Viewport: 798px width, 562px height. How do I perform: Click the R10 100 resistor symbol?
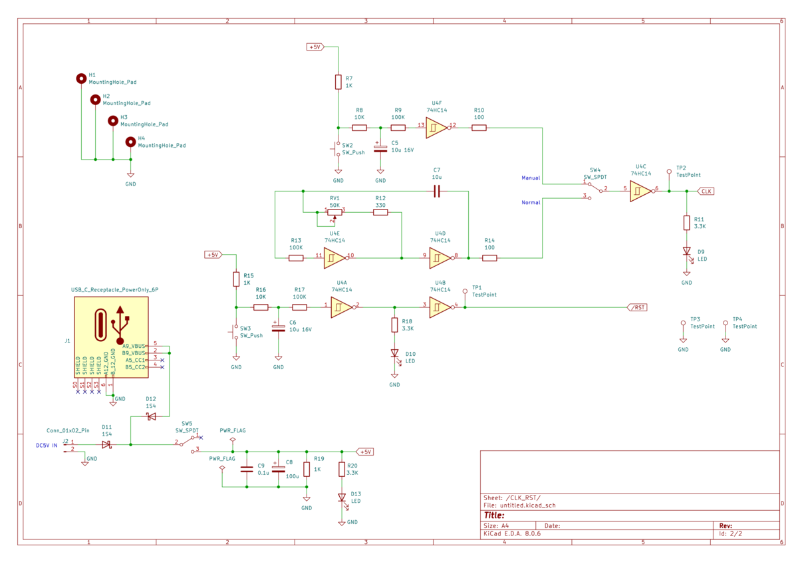click(x=479, y=127)
